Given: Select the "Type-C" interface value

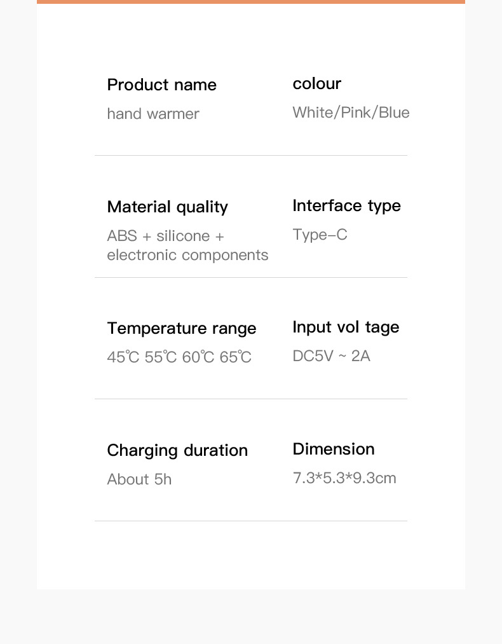Looking at the screenshot, I should [320, 235].
